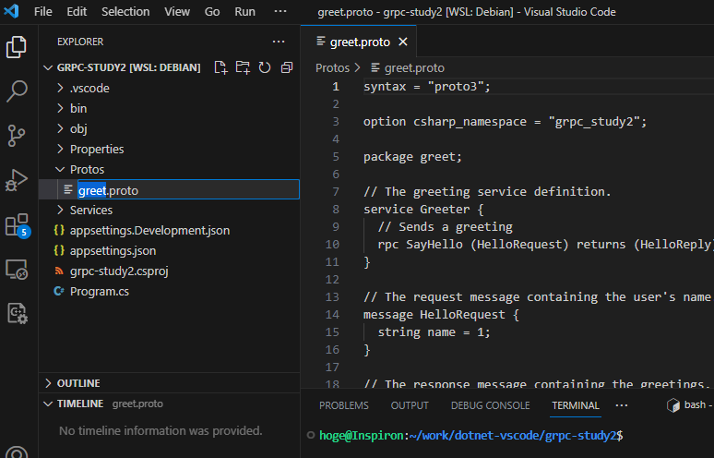Expand the .vscode folder
Image resolution: width=714 pixels, height=458 pixels.
89,89
